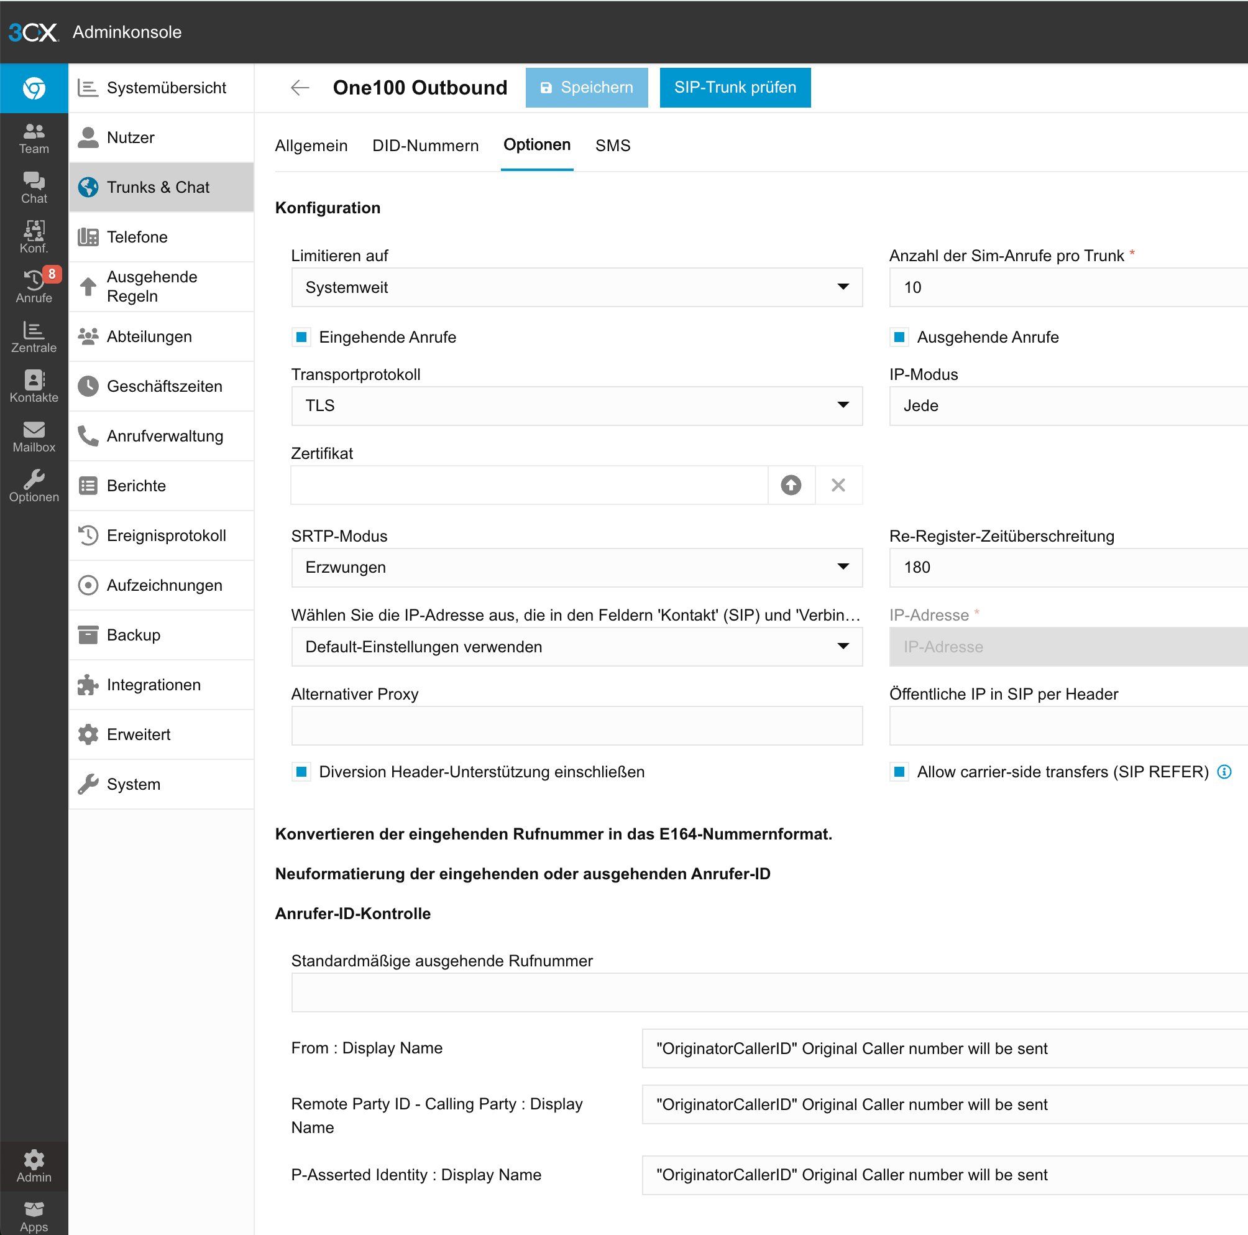The image size is (1248, 1235).
Task: Open the SRTP-Modus dropdown
Action: pyautogui.click(x=577, y=567)
